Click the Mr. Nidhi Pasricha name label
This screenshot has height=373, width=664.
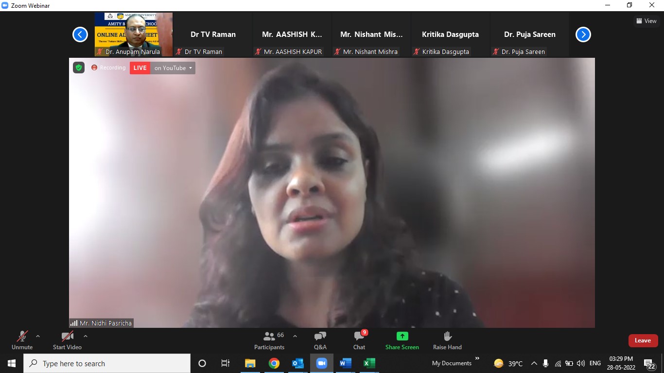(x=105, y=323)
